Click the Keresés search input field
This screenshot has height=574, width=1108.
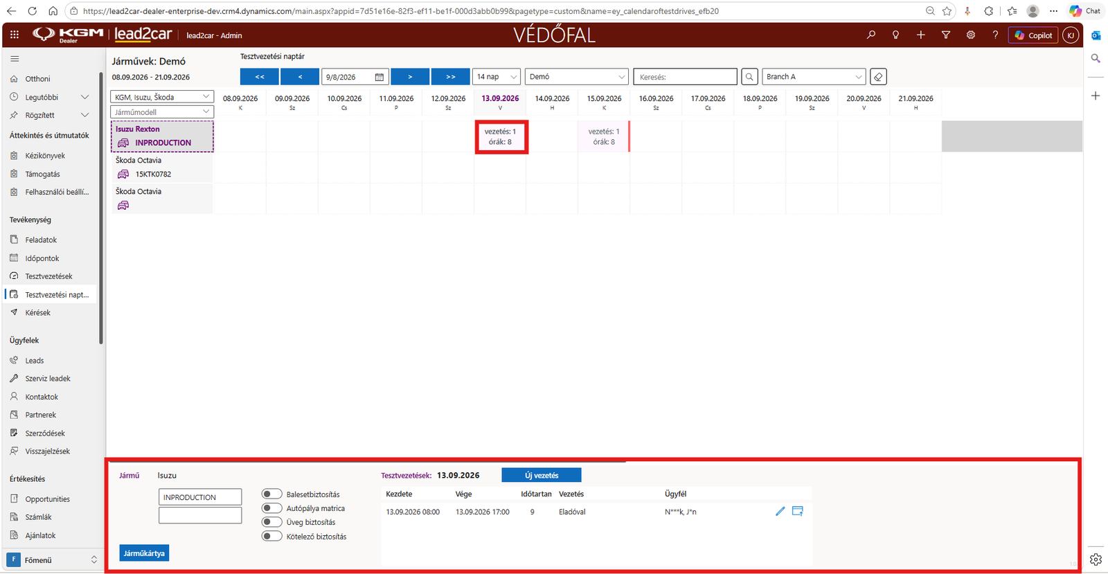pyautogui.click(x=686, y=77)
